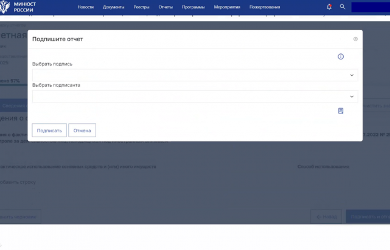Open the Отчеты menu item
This screenshot has width=390, height=250.
[x=165, y=7]
